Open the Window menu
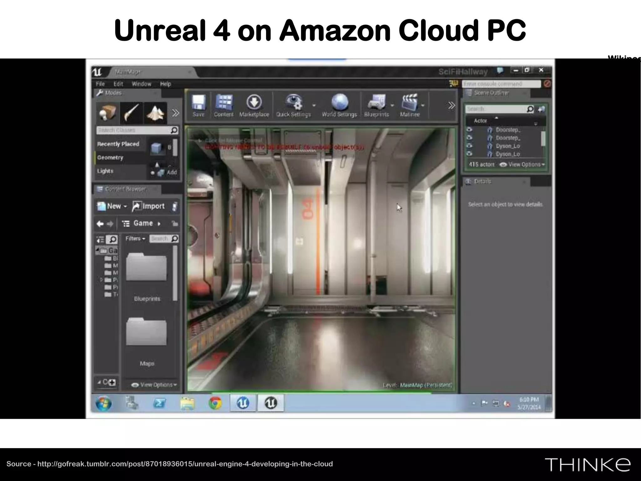This screenshot has height=481, width=641. (141, 84)
